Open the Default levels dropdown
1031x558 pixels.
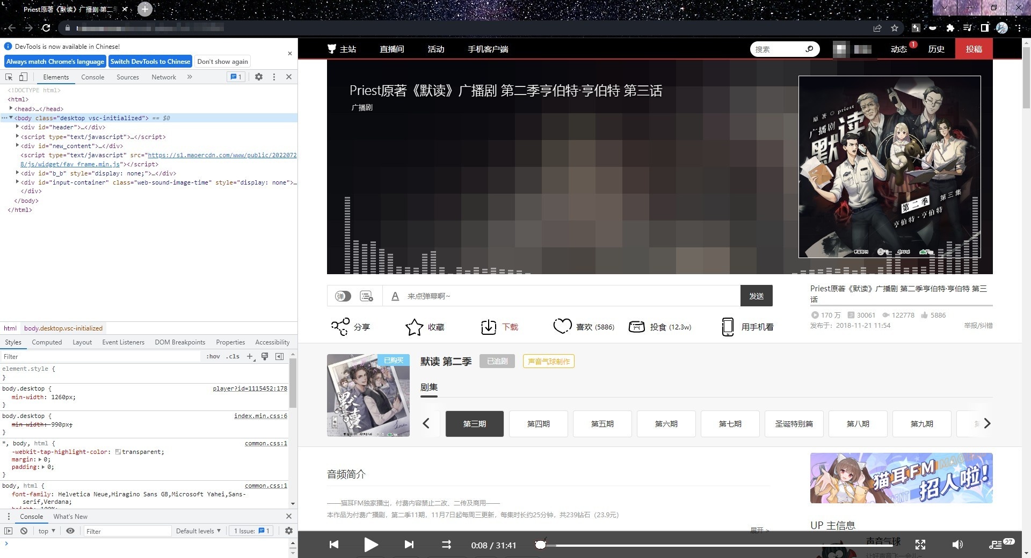point(198,531)
